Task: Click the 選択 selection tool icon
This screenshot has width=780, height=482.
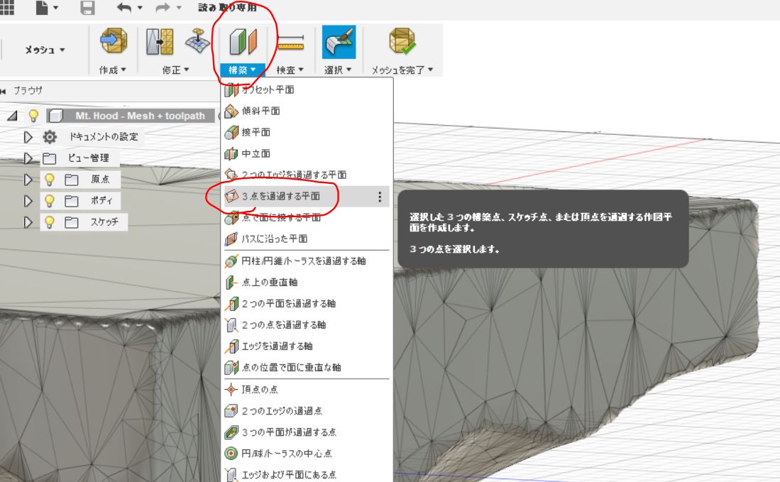Action: (x=339, y=43)
